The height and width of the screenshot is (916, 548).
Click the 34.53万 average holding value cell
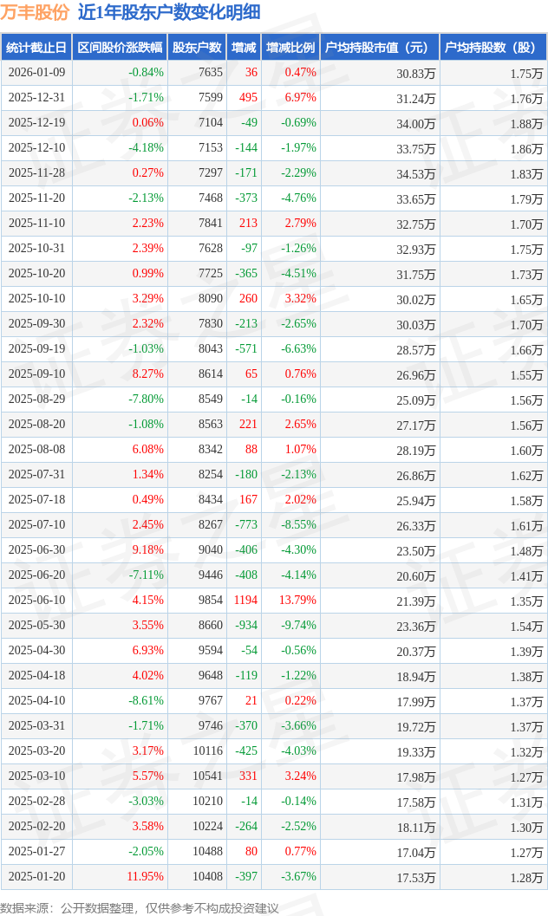coord(416,173)
